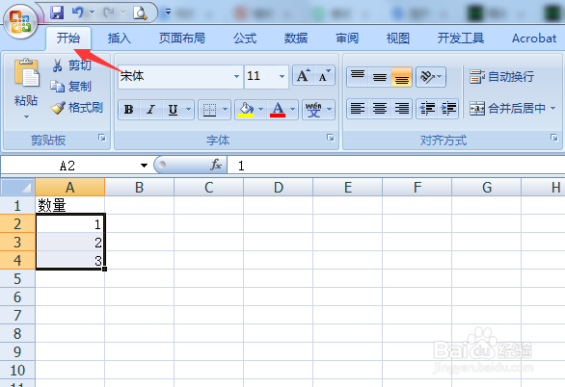Screen dimensions: 565x387
Task: Open the Font (字体) dialog launcher
Action: pos(331,138)
